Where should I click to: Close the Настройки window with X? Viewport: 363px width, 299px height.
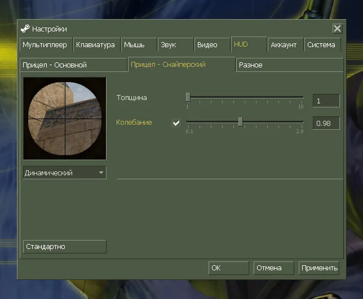[337, 29]
